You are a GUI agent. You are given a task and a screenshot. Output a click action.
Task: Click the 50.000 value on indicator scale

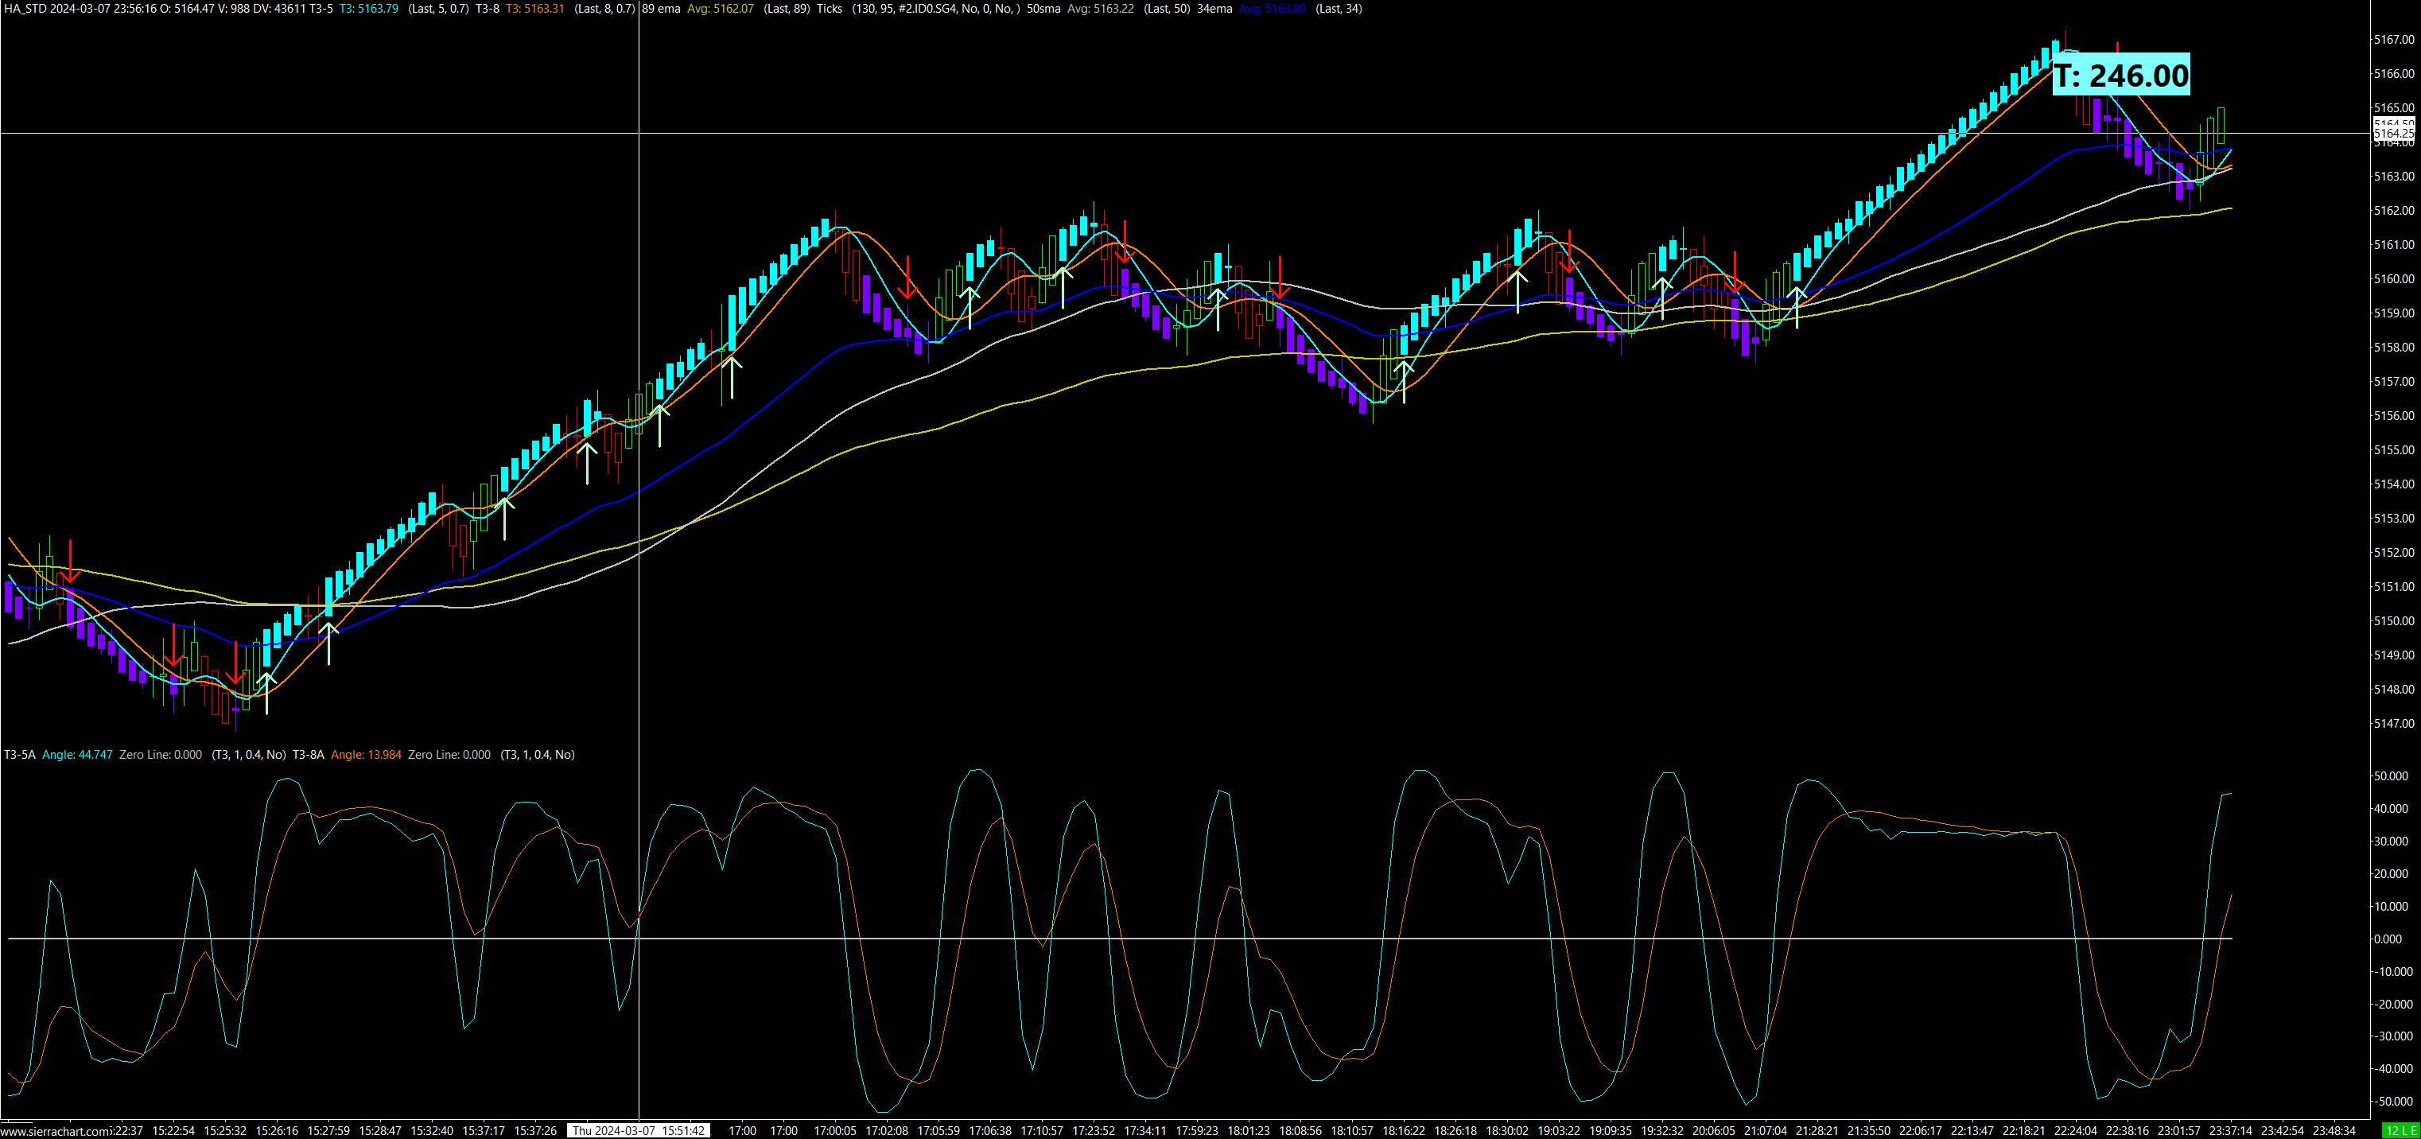(2391, 776)
